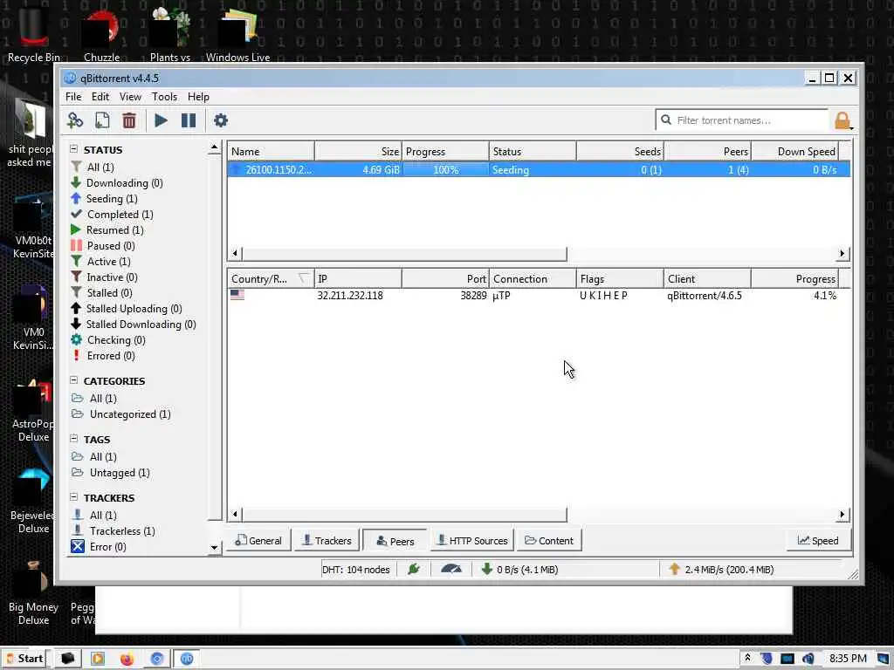
Task: Filter by Stalled Downloading (0)
Action: (134, 325)
